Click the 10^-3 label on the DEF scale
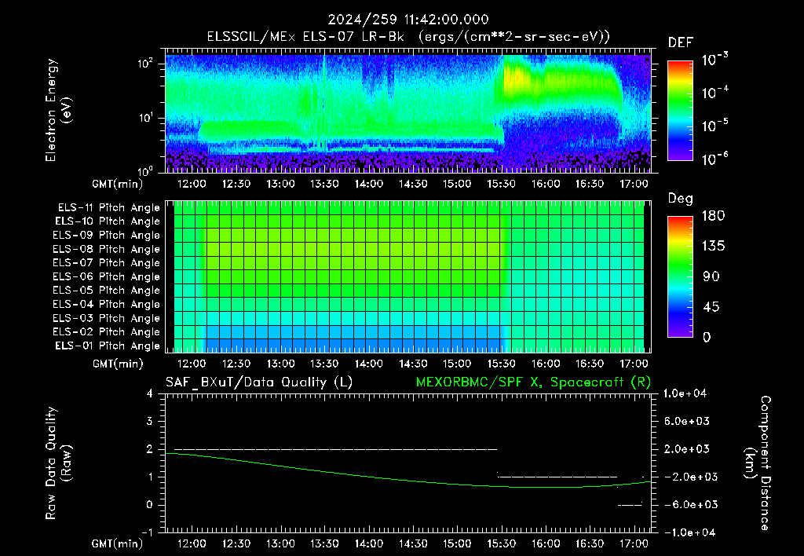 (x=715, y=60)
